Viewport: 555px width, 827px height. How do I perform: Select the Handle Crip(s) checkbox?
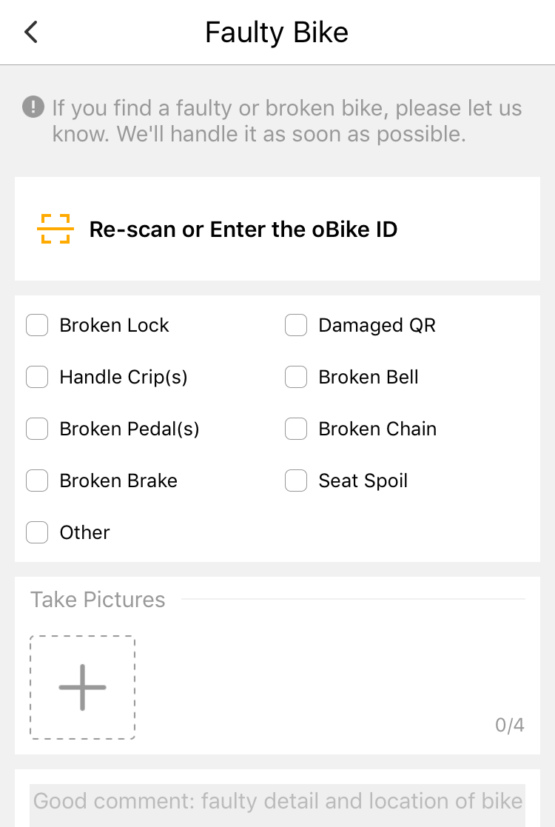point(37,377)
